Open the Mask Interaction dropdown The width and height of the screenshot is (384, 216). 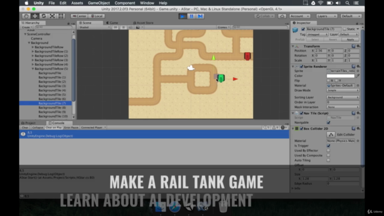tap(343, 107)
